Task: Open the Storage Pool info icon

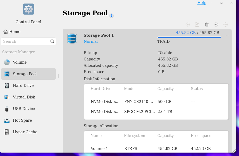Action: point(111,16)
